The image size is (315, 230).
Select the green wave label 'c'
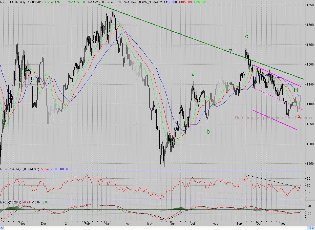click(247, 36)
